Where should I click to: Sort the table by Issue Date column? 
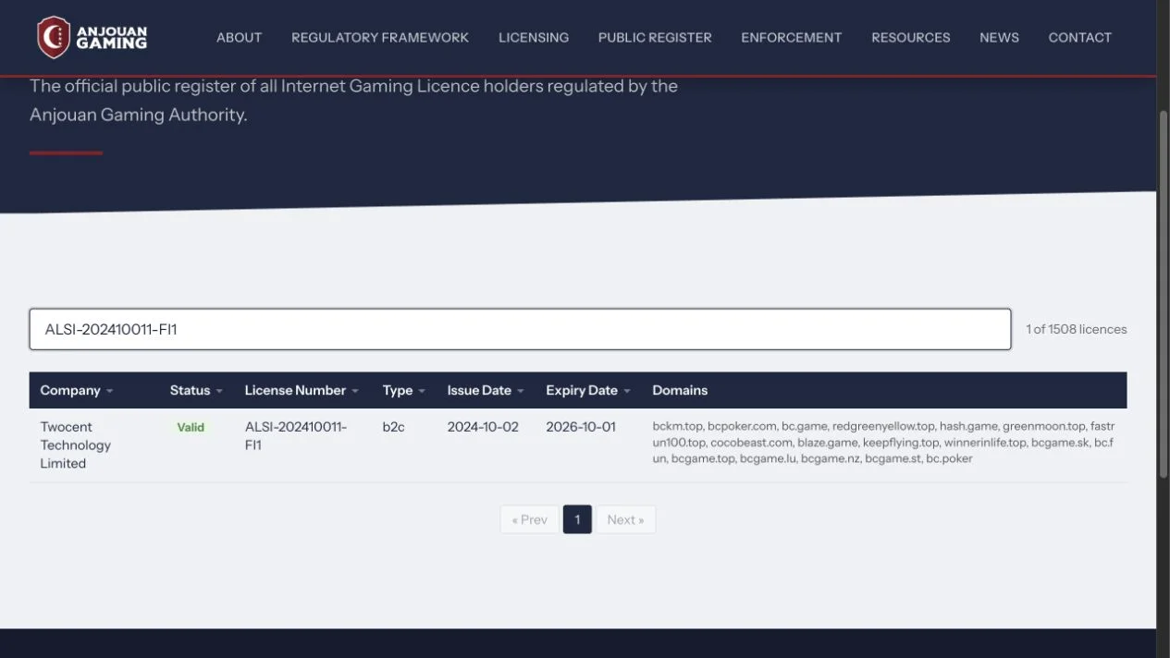click(486, 390)
